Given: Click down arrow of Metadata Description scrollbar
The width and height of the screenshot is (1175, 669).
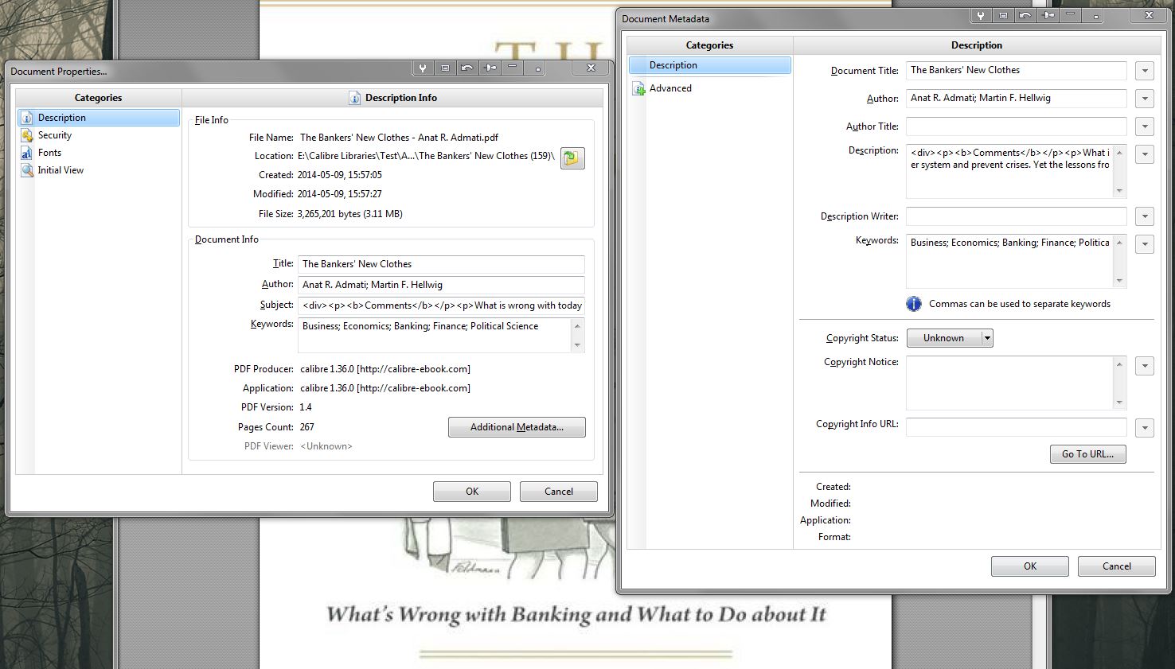Looking at the screenshot, I should [x=1119, y=191].
